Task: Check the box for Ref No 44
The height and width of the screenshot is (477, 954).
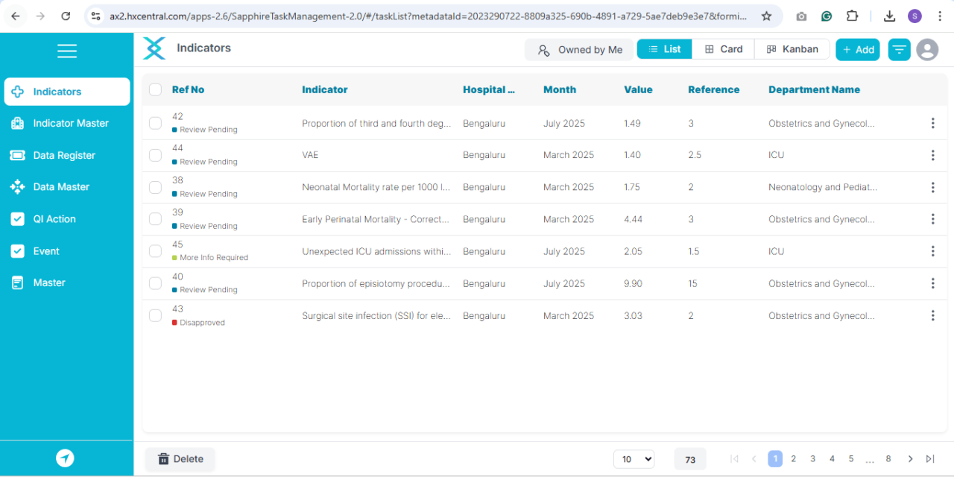Action: pos(155,155)
